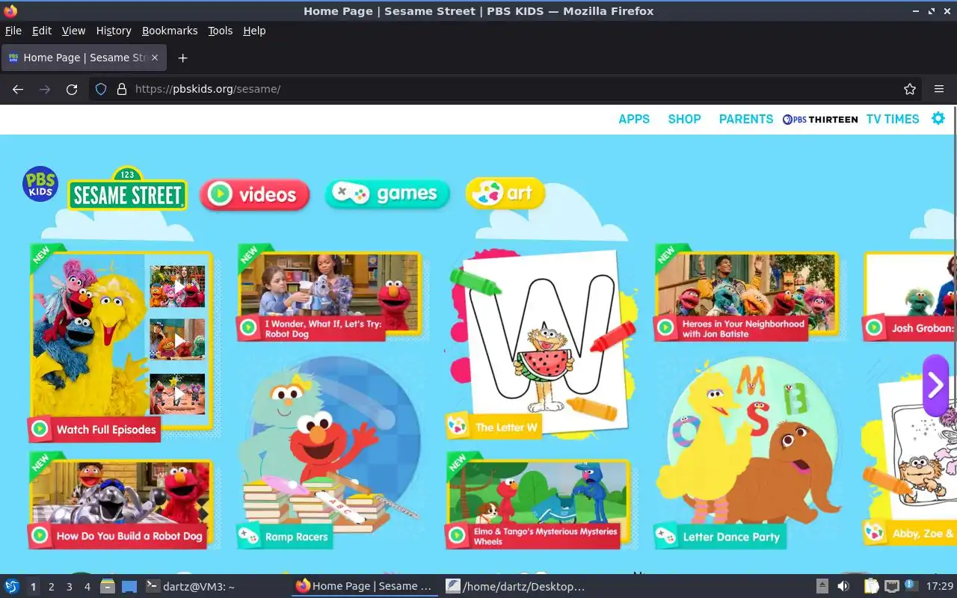Click the PBS THIRTEEN station logo
This screenshot has width=957, height=598.
(820, 120)
